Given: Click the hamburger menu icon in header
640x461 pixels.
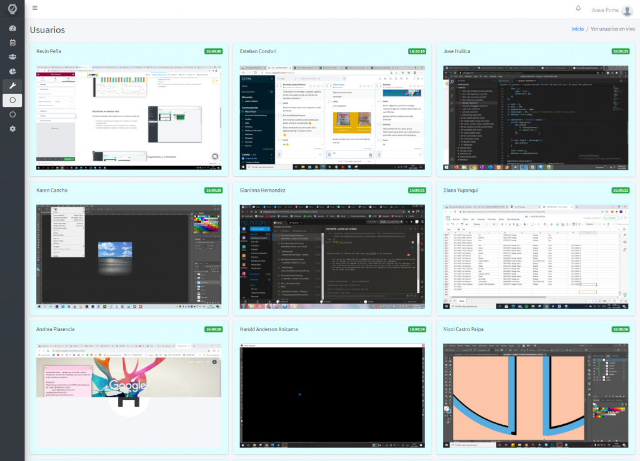Looking at the screenshot, I should (x=35, y=7).
